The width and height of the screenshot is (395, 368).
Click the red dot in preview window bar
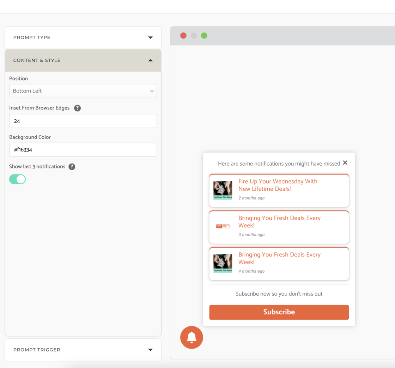(183, 36)
